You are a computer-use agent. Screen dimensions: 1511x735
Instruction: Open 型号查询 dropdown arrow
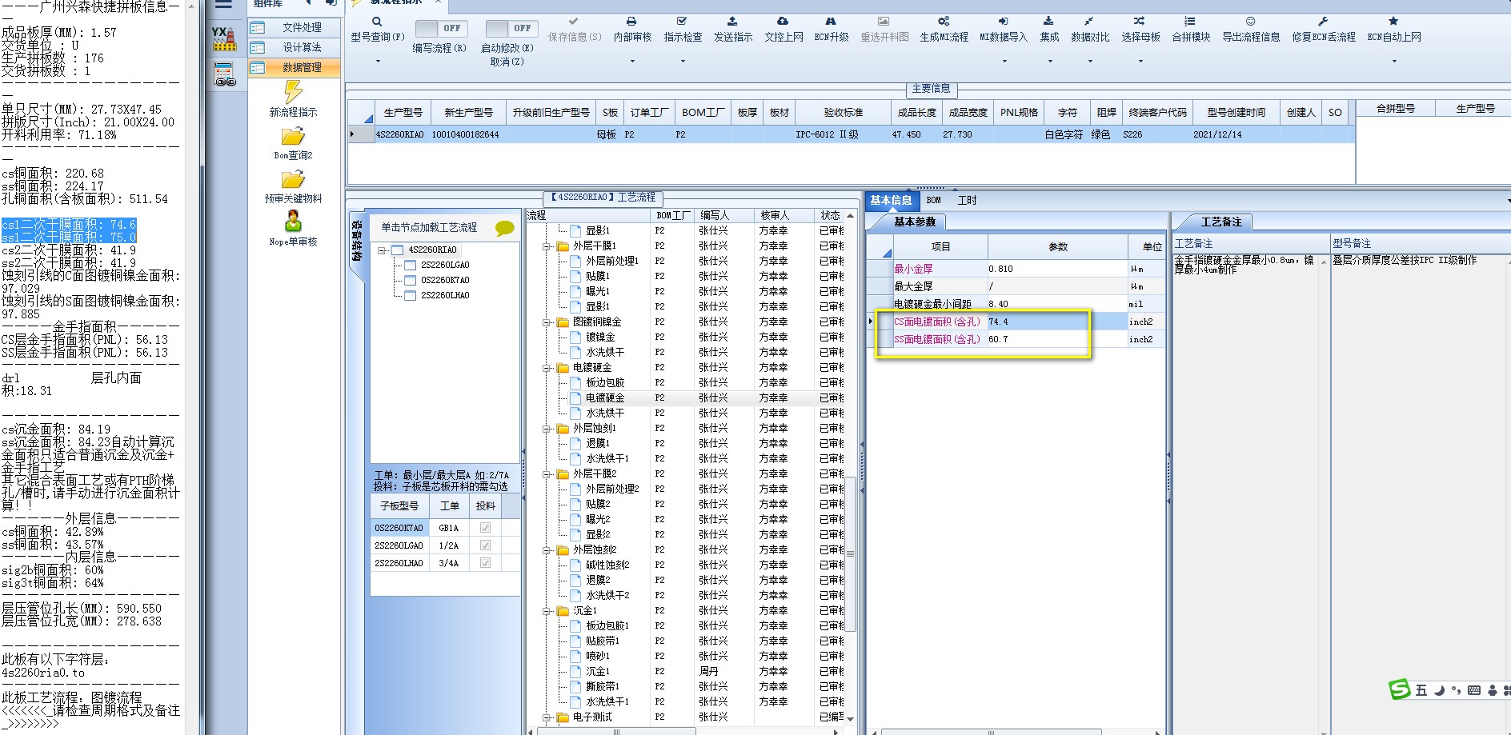378,61
